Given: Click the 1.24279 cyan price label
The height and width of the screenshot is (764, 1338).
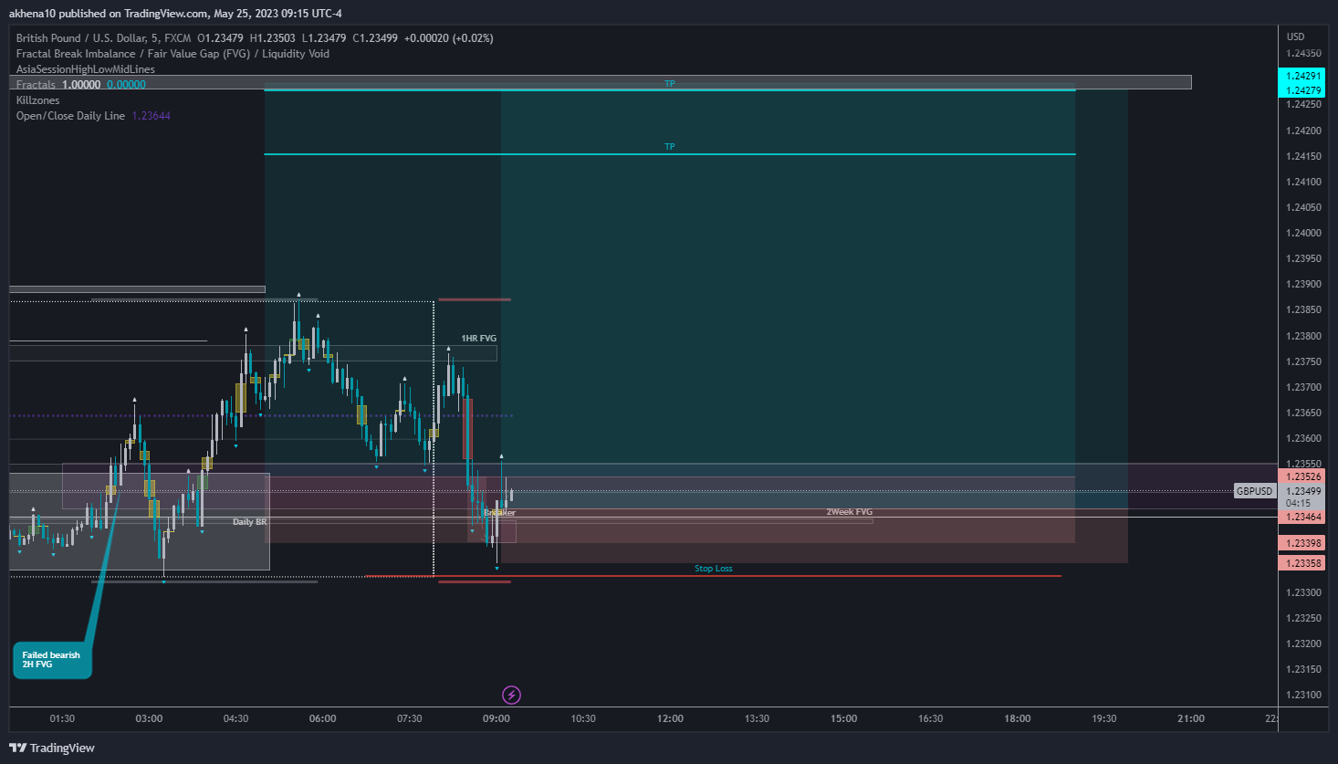Looking at the screenshot, I should pos(1303,90).
